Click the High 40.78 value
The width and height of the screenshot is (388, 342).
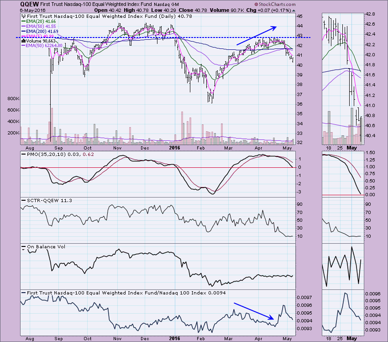point(136,11)
